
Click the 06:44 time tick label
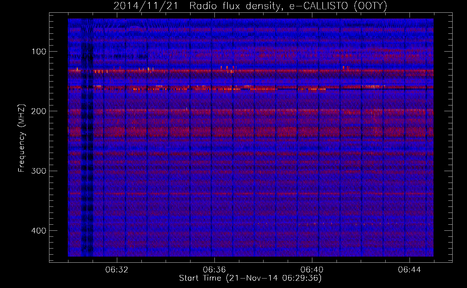pyautogui.click(x=410, y=270)
